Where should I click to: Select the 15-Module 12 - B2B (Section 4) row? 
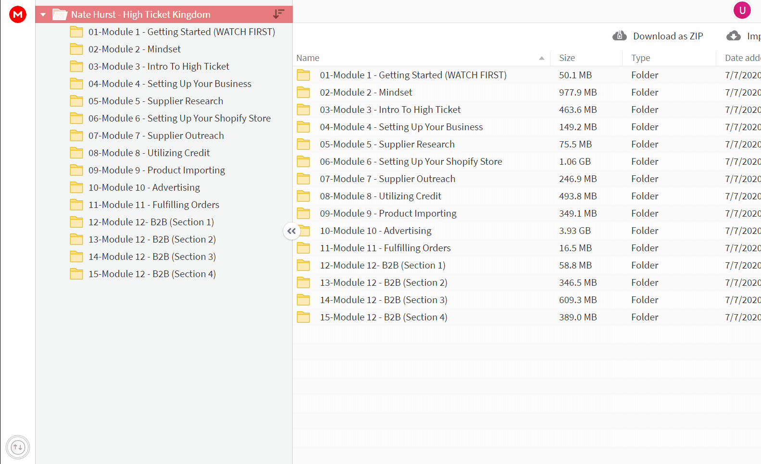(x=527, y=317)
